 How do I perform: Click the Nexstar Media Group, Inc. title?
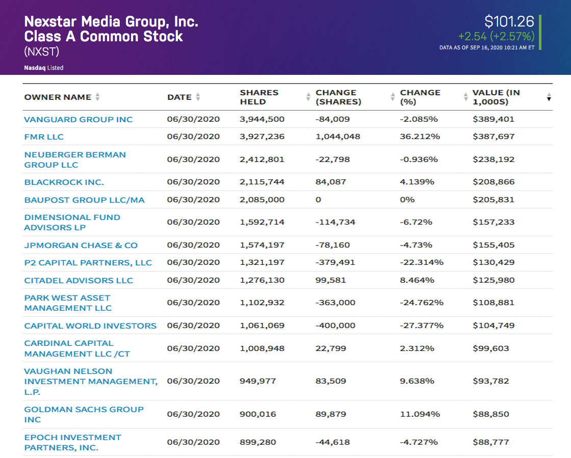pos(111,21)
